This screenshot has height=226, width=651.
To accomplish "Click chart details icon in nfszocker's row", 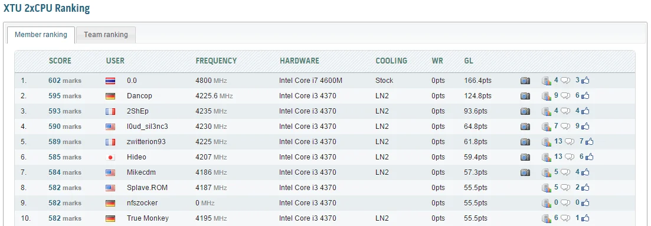I will (x=547, y=203).
